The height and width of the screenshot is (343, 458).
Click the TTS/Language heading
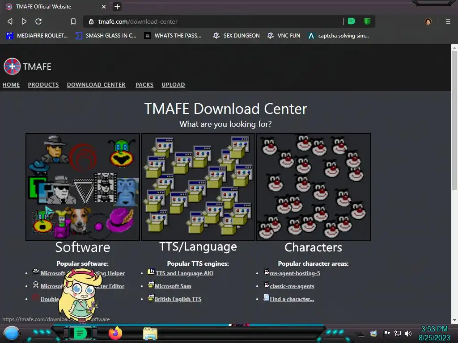(198, 247)
